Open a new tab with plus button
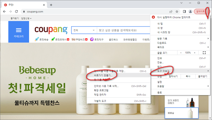The height and width of the screenshot is (120, 212). coord(51,5)
